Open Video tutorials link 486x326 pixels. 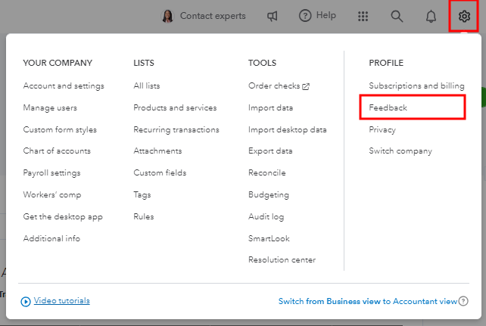[x=61, y=300]
